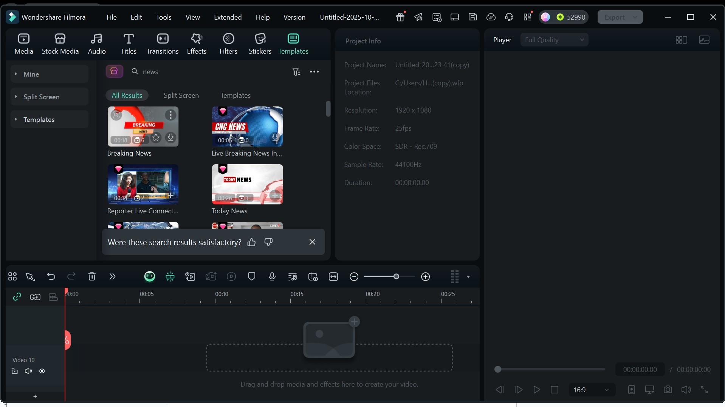This screenshot has width=725, height=407.
Task: Open the headset support icon
Action: point(509,17)
